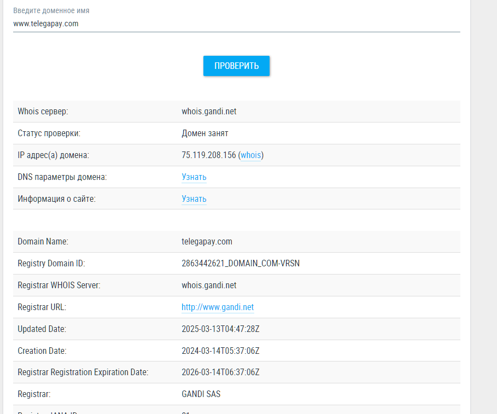Select the Registry Domain ID value
497x414 pixels.
coord(240,264)
